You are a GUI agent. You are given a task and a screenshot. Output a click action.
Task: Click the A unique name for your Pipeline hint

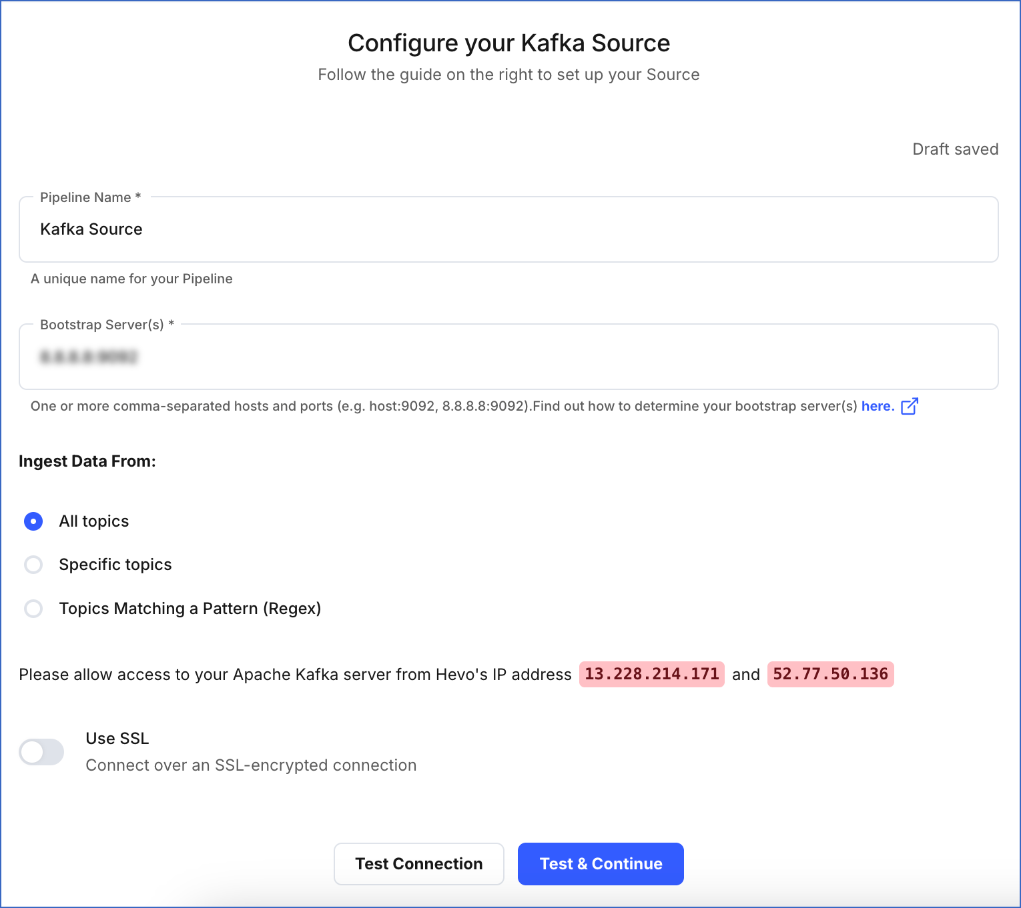coord(131,279)
